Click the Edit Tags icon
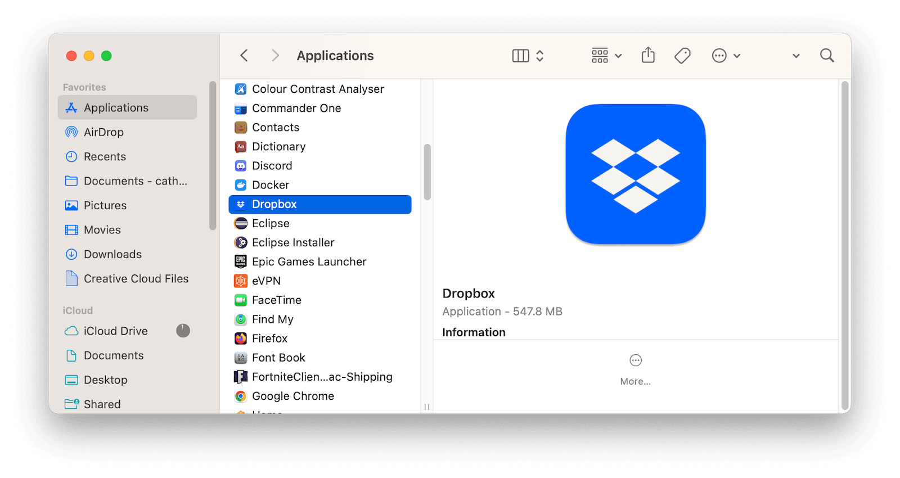This screenshot has height=478, width=900. click(682, 56)
